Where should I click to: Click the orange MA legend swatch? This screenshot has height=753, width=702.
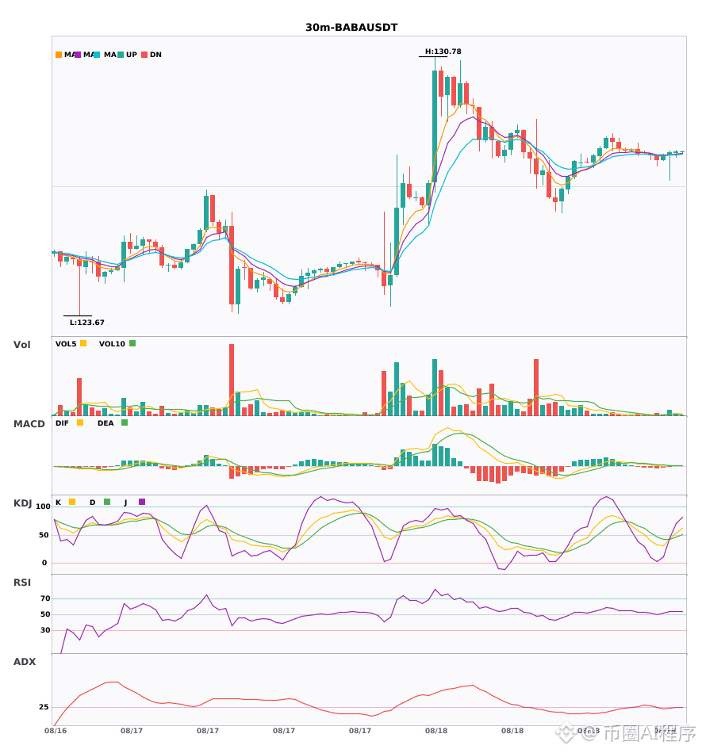[59, 55]
